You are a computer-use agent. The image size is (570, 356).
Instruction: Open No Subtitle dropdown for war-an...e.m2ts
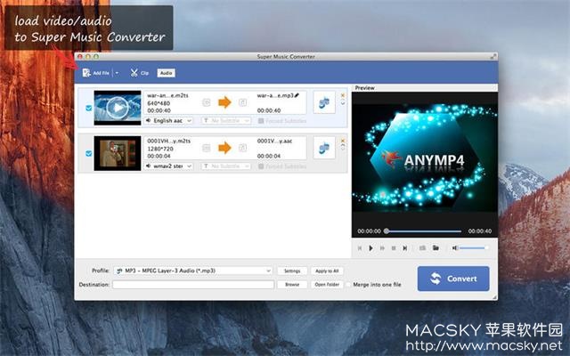pos(225,121)
